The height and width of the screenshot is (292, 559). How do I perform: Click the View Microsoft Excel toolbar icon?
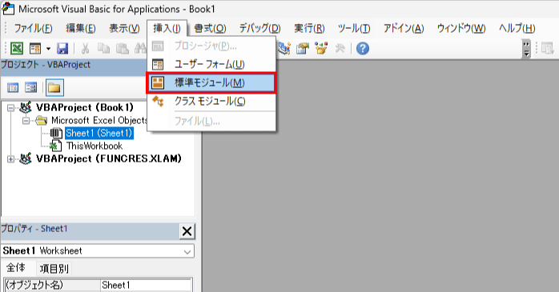[x=16, y=48]
